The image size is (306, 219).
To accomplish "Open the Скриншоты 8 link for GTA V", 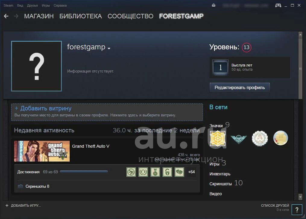I will click(37, 186).
